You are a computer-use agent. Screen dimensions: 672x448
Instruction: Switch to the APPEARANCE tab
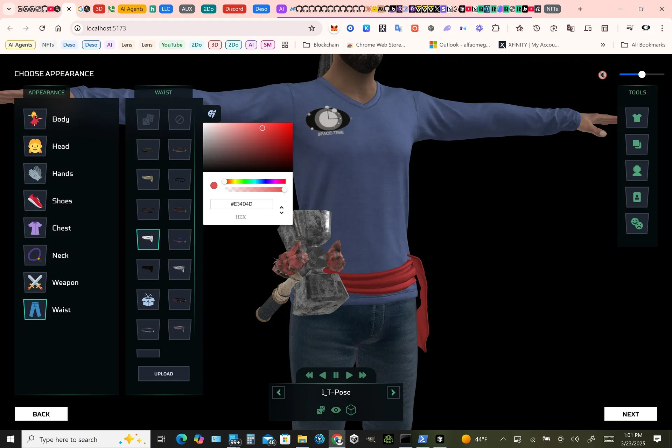(47, 92)
